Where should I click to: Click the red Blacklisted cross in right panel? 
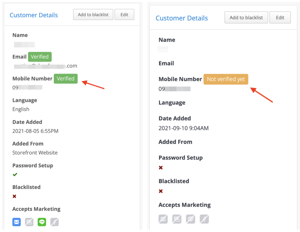[x=161, y=191]
